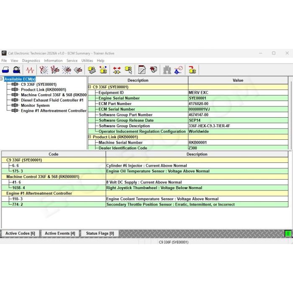Click the green connection status indicator
The image size is (293, 293).
[x=288, y=234]
